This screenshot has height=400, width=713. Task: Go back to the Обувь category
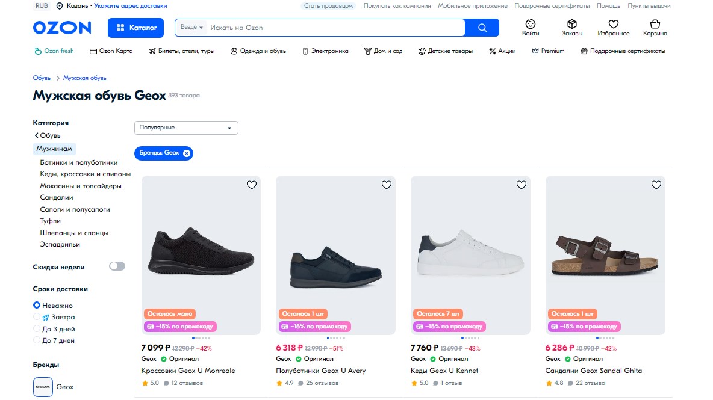pos(48,135)
